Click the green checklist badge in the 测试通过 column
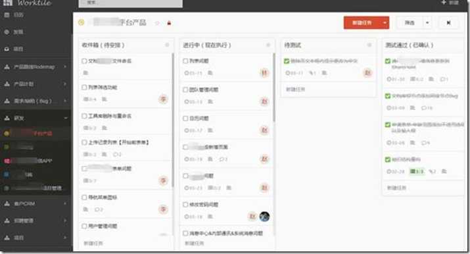The height and width of the screenshot is (254, 470). [417, 171]
